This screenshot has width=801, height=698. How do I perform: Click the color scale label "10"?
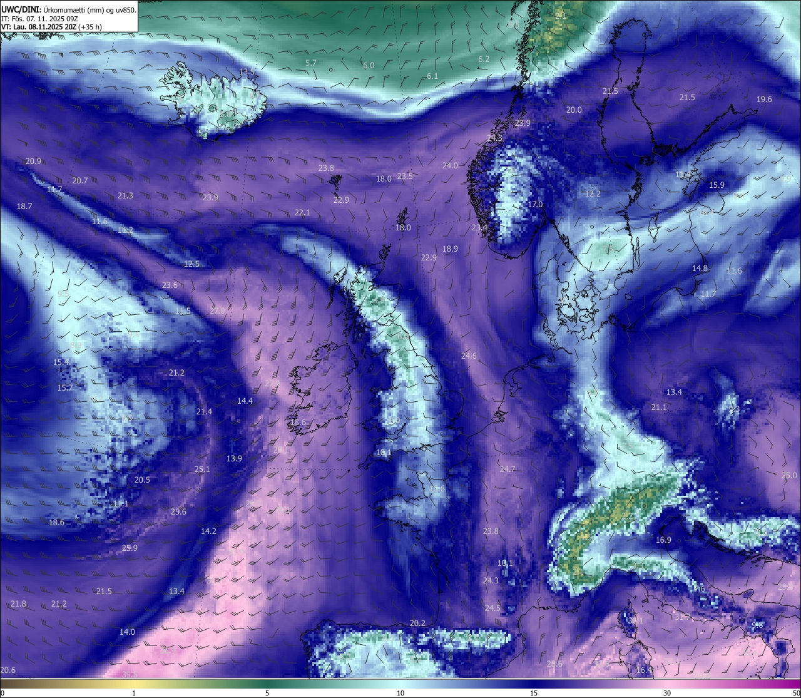(x=400, y=693)
